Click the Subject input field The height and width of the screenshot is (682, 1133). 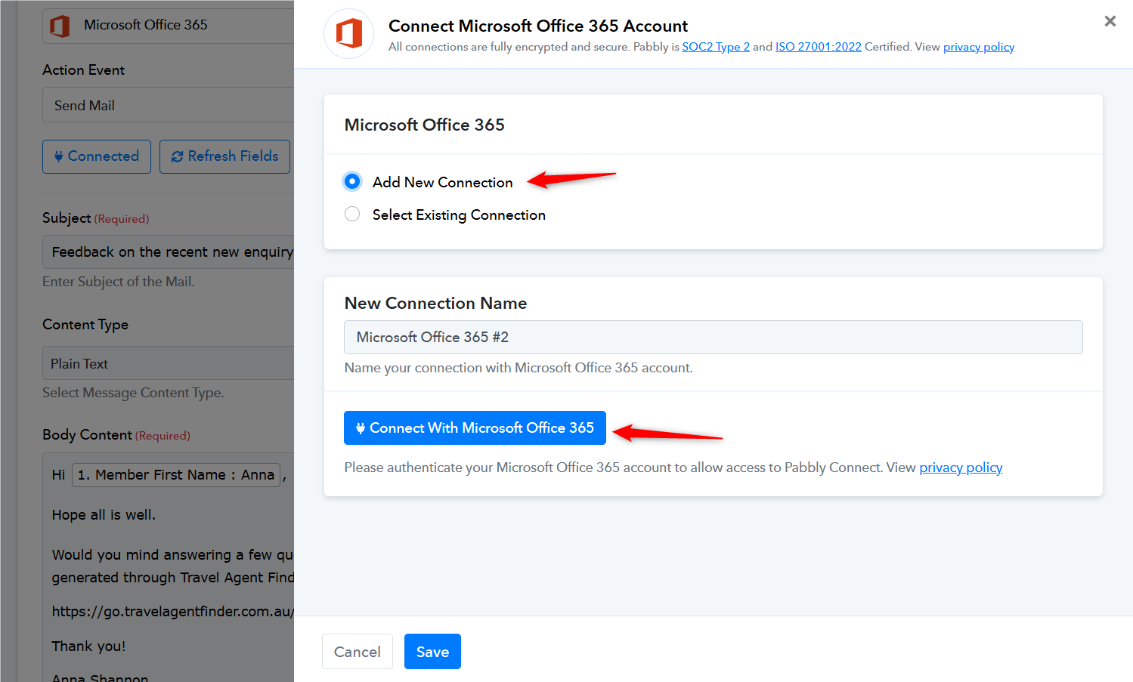point(168,252)
